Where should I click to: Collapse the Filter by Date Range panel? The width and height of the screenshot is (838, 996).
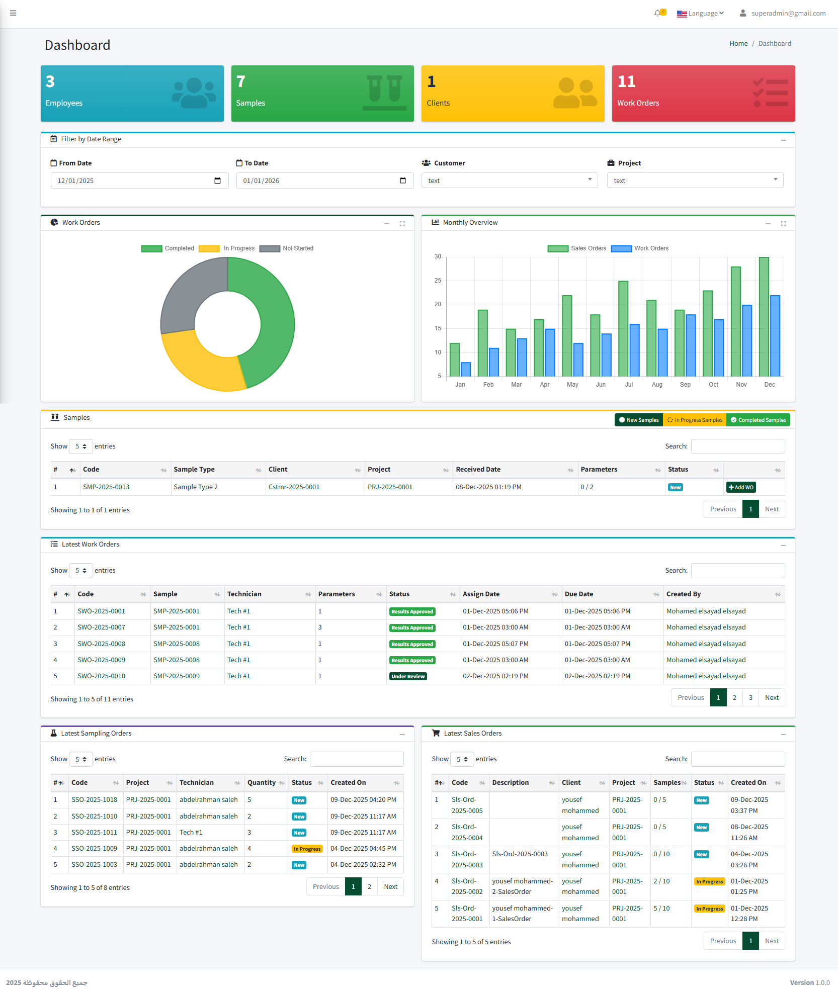coord(783,140)
